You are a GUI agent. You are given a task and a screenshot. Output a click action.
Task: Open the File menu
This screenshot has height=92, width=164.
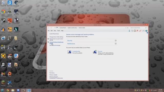(x=49, y=31)
